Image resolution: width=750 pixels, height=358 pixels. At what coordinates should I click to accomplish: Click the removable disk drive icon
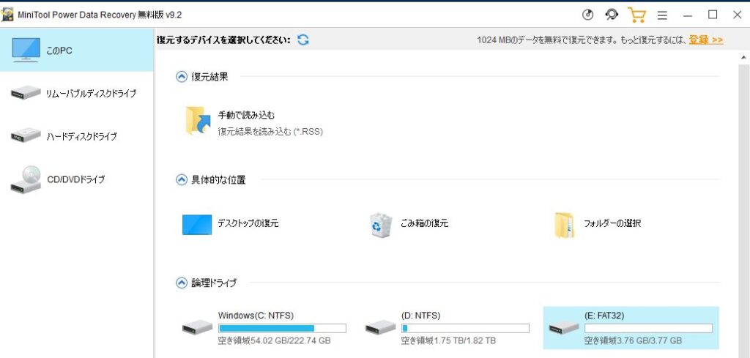(26, 93)
